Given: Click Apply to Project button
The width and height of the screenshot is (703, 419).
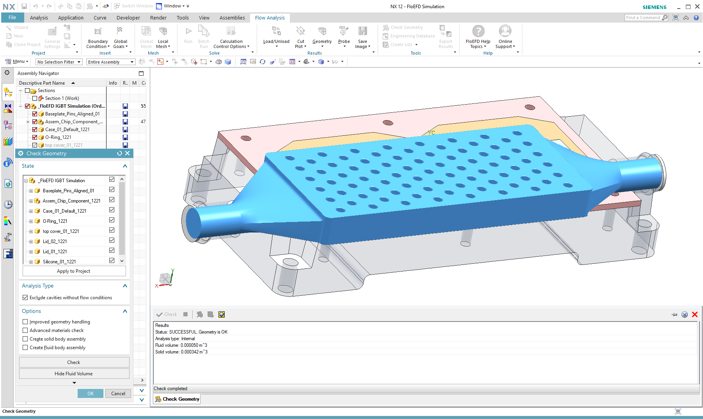Looking at the screenshot, I should 74,271.
